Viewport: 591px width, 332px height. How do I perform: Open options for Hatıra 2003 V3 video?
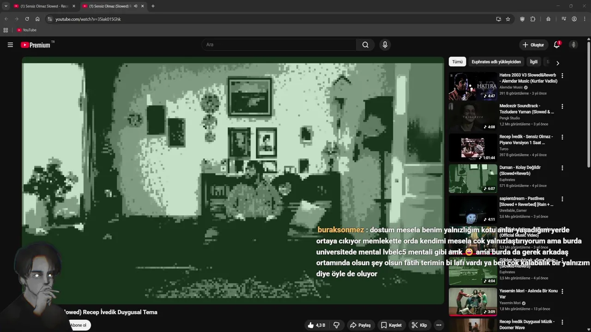[562, 76]
